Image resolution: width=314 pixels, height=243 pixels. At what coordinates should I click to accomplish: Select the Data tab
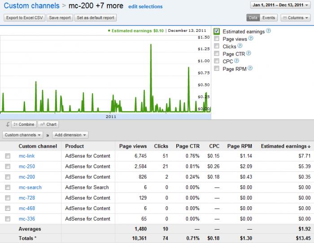point(253,18)
